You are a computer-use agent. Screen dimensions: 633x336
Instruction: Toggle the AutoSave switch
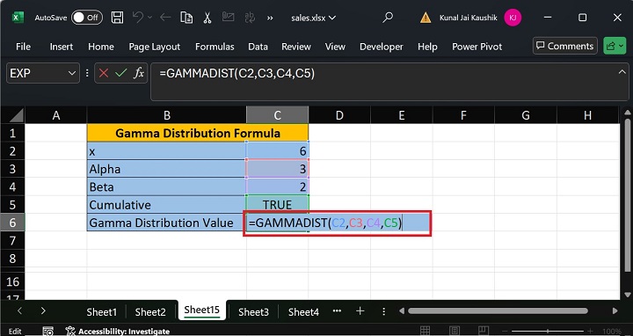click(x=87, y=18)
